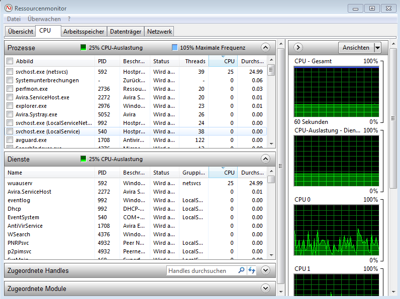
Task: Sort processes by Durchs... column header
Action: click(252, 61)
